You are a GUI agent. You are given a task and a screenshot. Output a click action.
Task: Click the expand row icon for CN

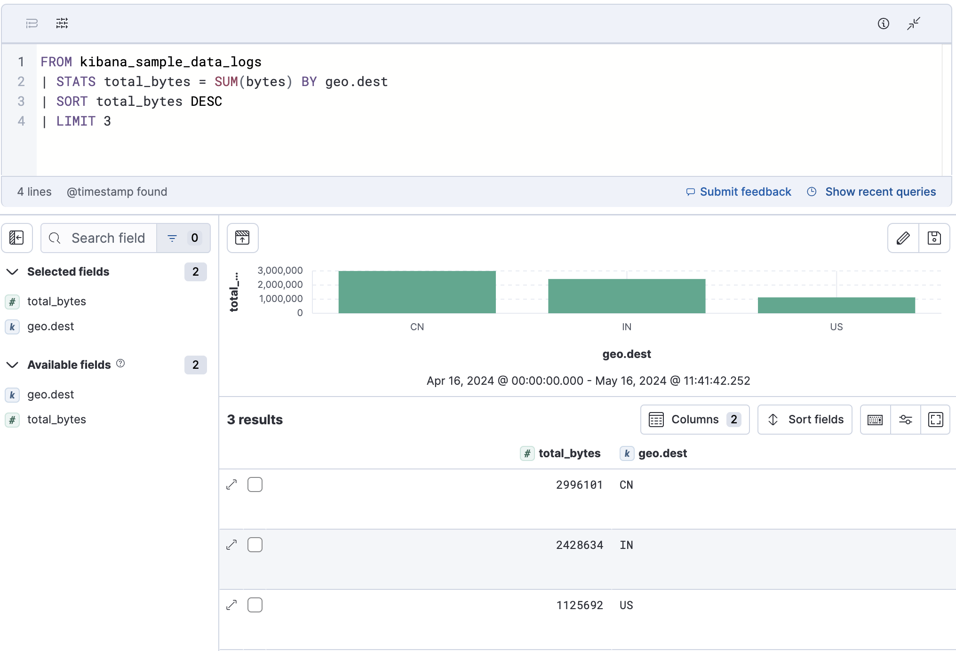point(232,484)
